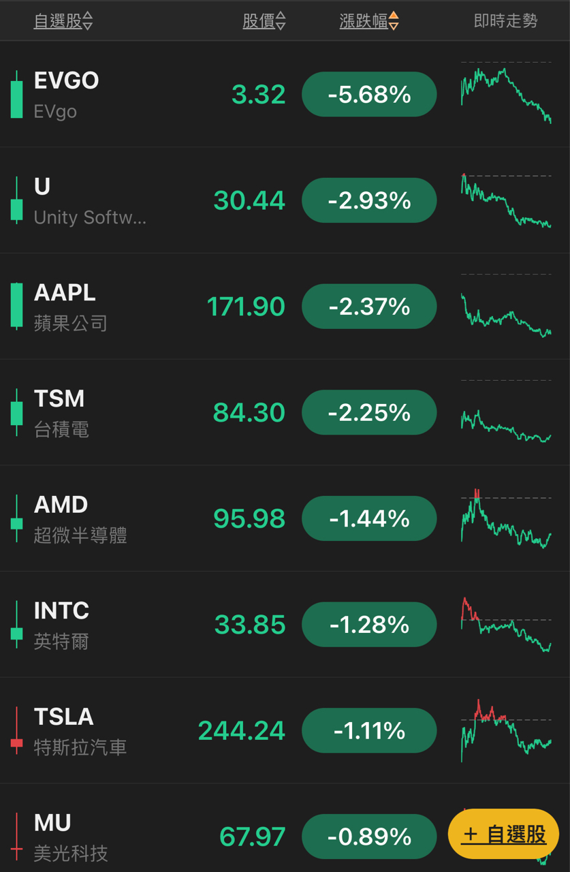The height and width of the screenshot is (872, 570).
Task: Open the EVGO intraday trend sparkline chart
Action: (x=505, y=93)
